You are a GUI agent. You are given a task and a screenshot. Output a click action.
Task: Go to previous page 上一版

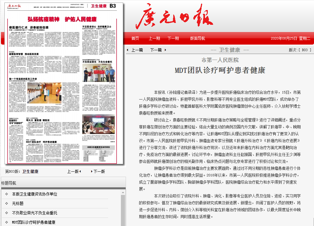[x=73, y=171]
